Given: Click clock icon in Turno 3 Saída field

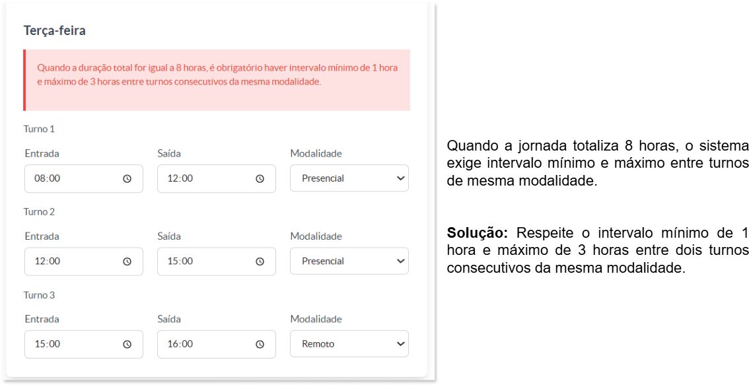Looking at the screenshot, I should click(260, 344).
